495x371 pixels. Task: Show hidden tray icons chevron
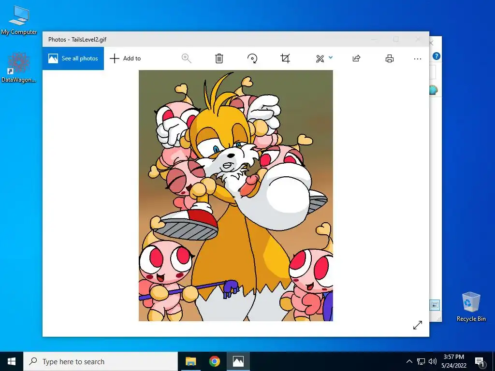tap(409, 361)
